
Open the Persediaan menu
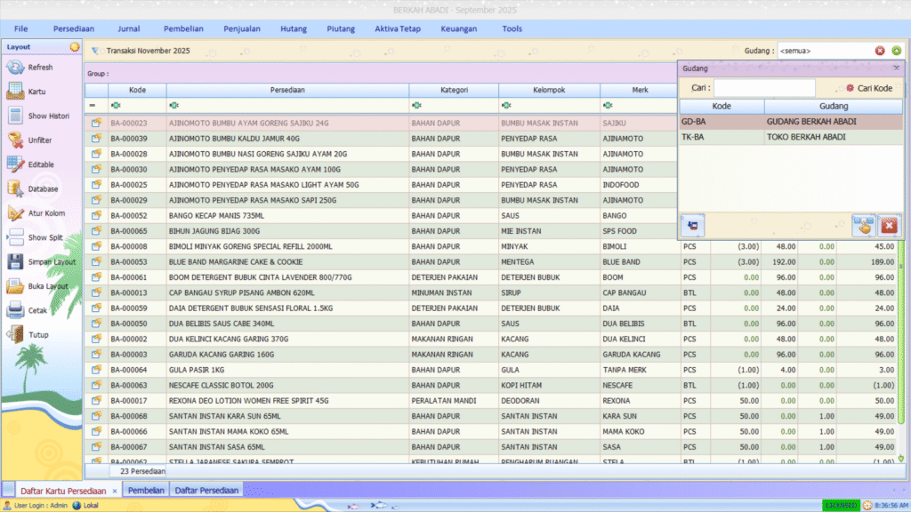coord(74,28)
